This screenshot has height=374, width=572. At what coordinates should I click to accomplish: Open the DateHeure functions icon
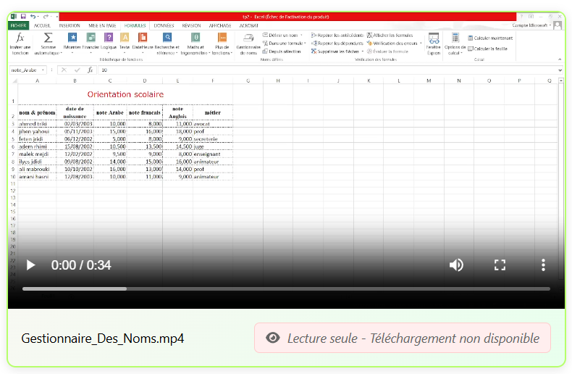[143, 37]
